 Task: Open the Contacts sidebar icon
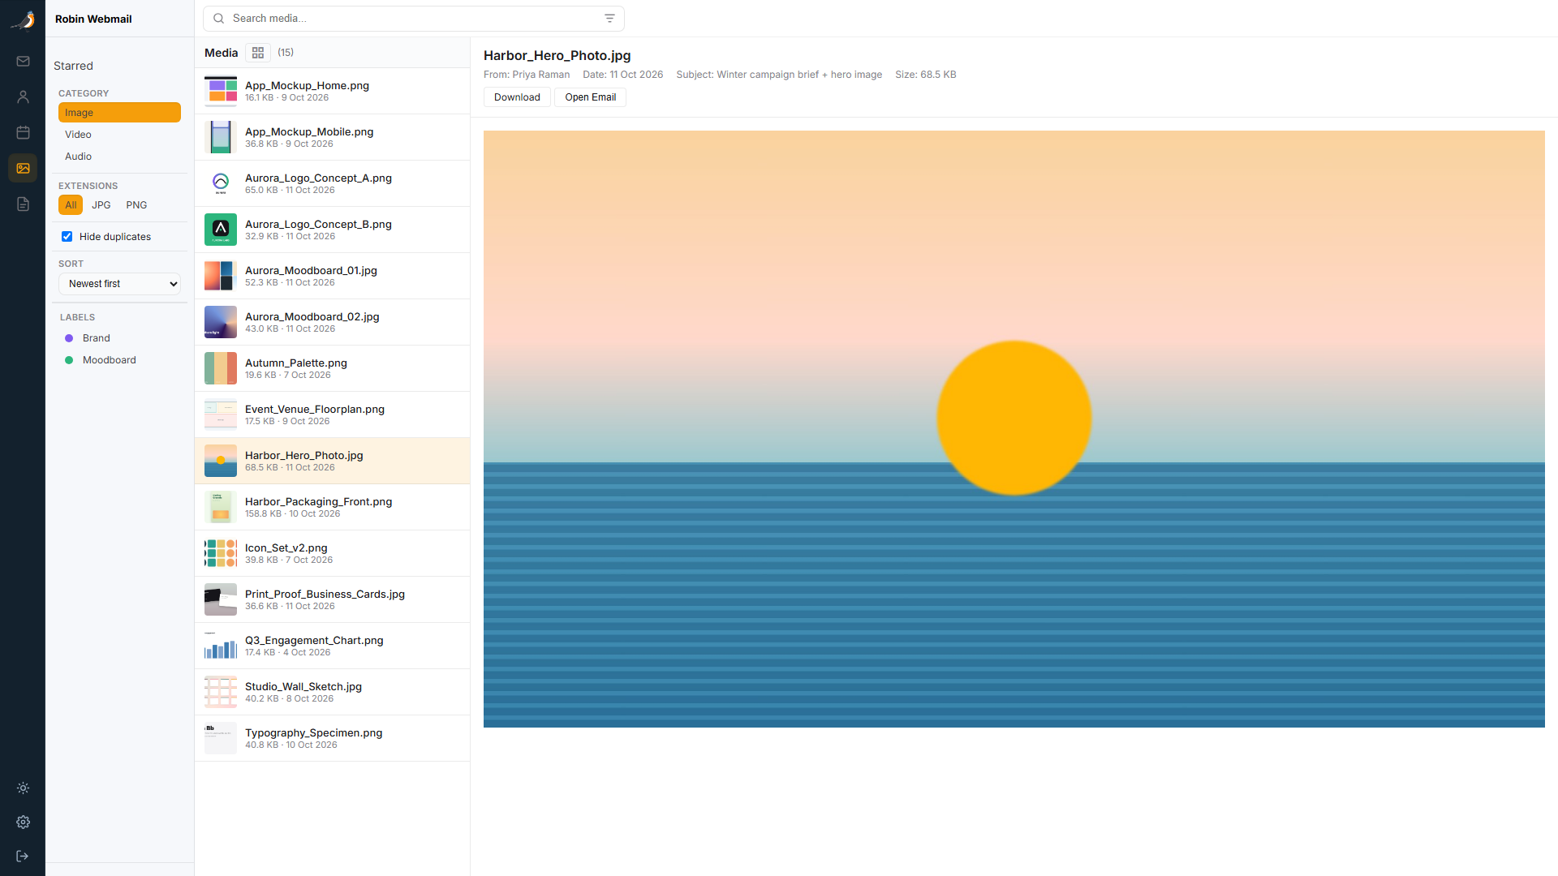click(x=23, y=97)
